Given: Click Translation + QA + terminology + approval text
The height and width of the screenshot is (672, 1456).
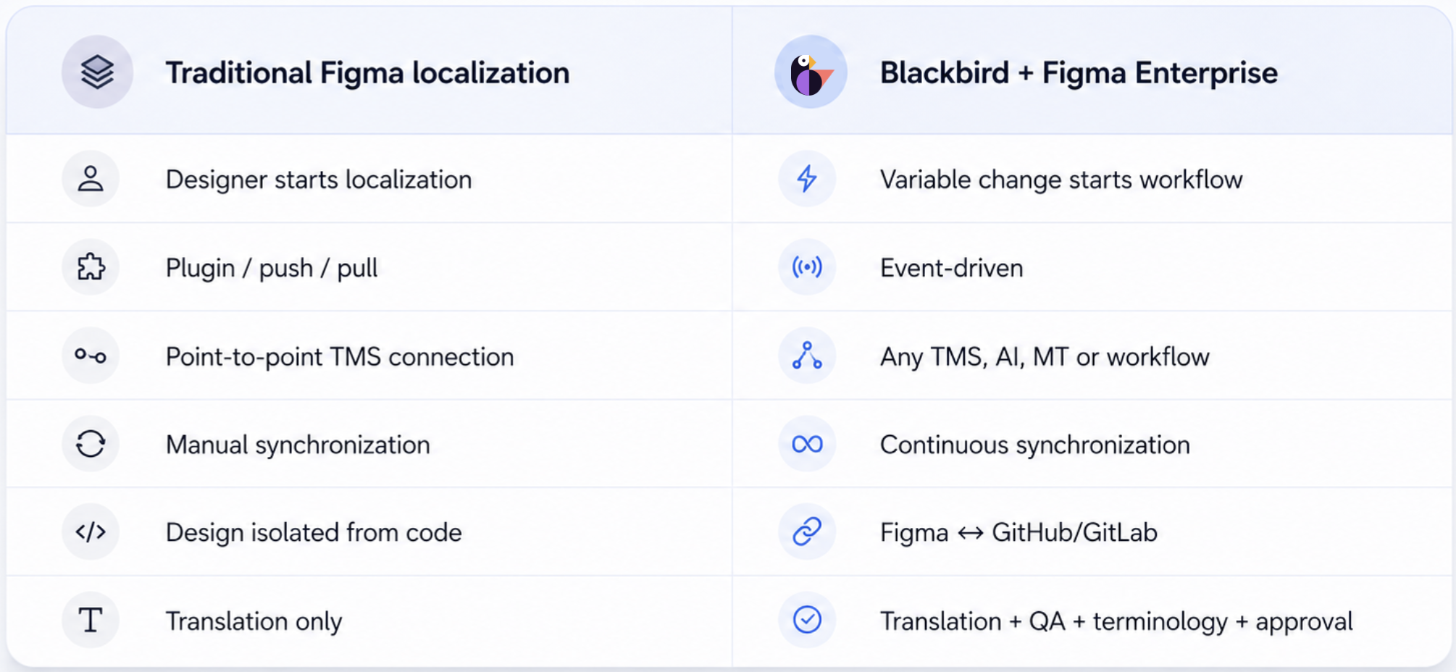Looking at the screenshot, I should coord(1116,621).
